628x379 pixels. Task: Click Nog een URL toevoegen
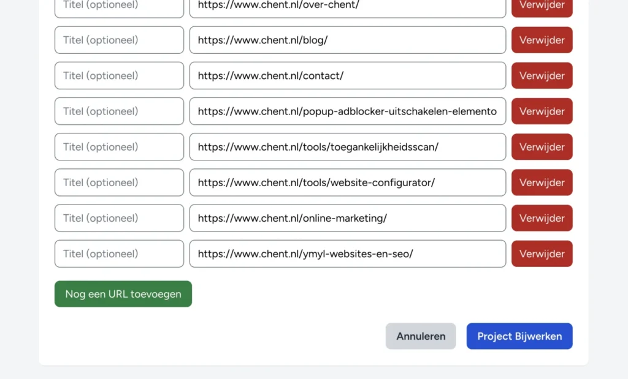click(123, 294)
